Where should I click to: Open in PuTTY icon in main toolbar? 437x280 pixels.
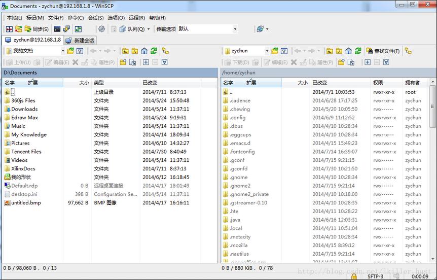pyautogui.click(x=66, y=29)
